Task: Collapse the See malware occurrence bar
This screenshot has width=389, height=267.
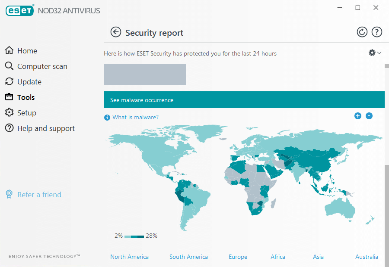Action: point(244,100)
